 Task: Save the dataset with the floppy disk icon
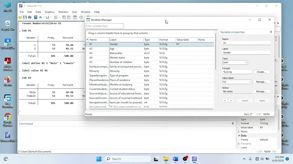25,17
